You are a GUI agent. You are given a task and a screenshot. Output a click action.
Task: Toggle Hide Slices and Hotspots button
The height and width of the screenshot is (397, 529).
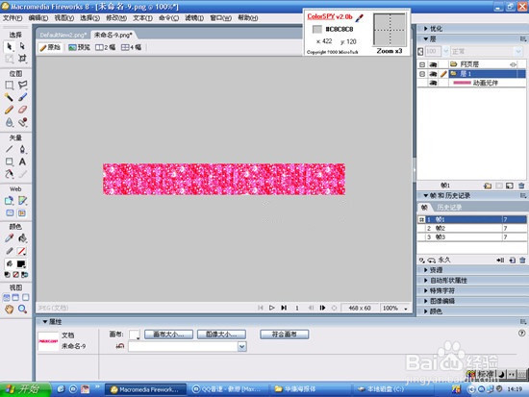[x=10, y=213]
